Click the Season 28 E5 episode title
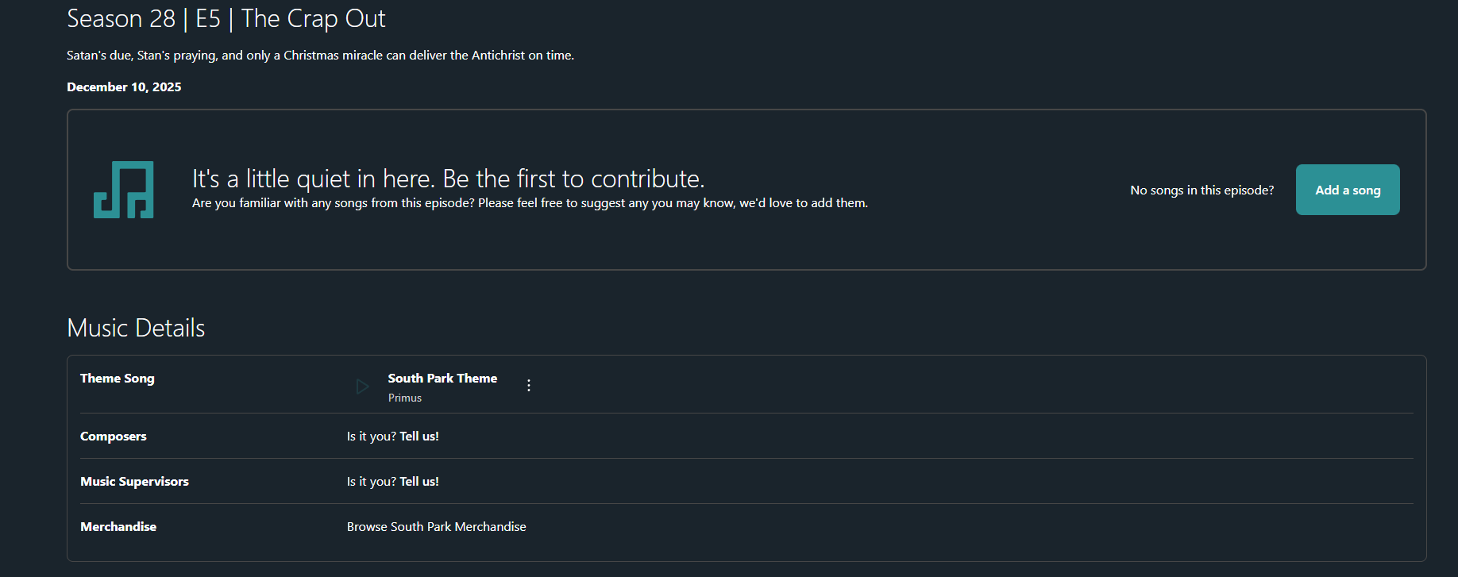 [226, 19]
